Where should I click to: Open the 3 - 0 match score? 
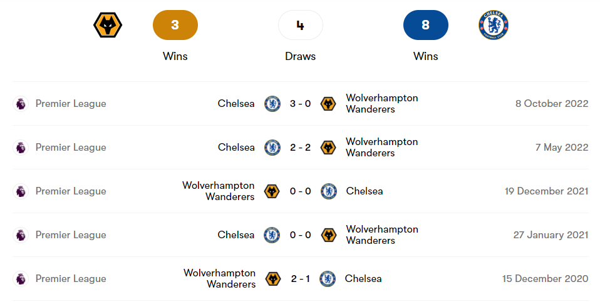pyautogui.click(x=301, y=104)
